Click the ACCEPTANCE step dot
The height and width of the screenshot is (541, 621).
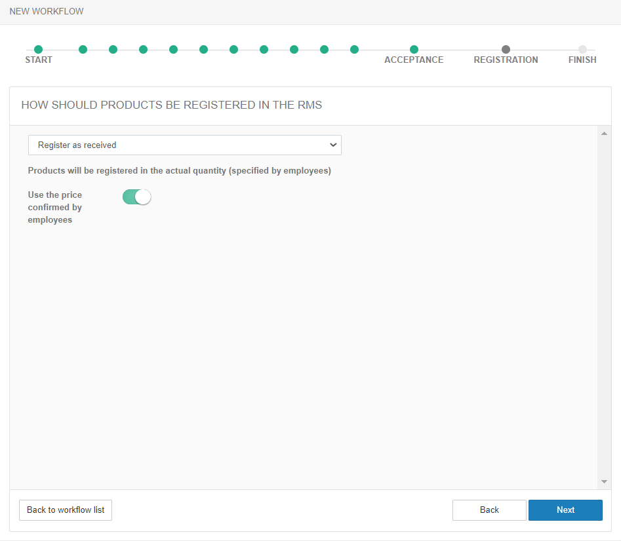pos(414,49)
